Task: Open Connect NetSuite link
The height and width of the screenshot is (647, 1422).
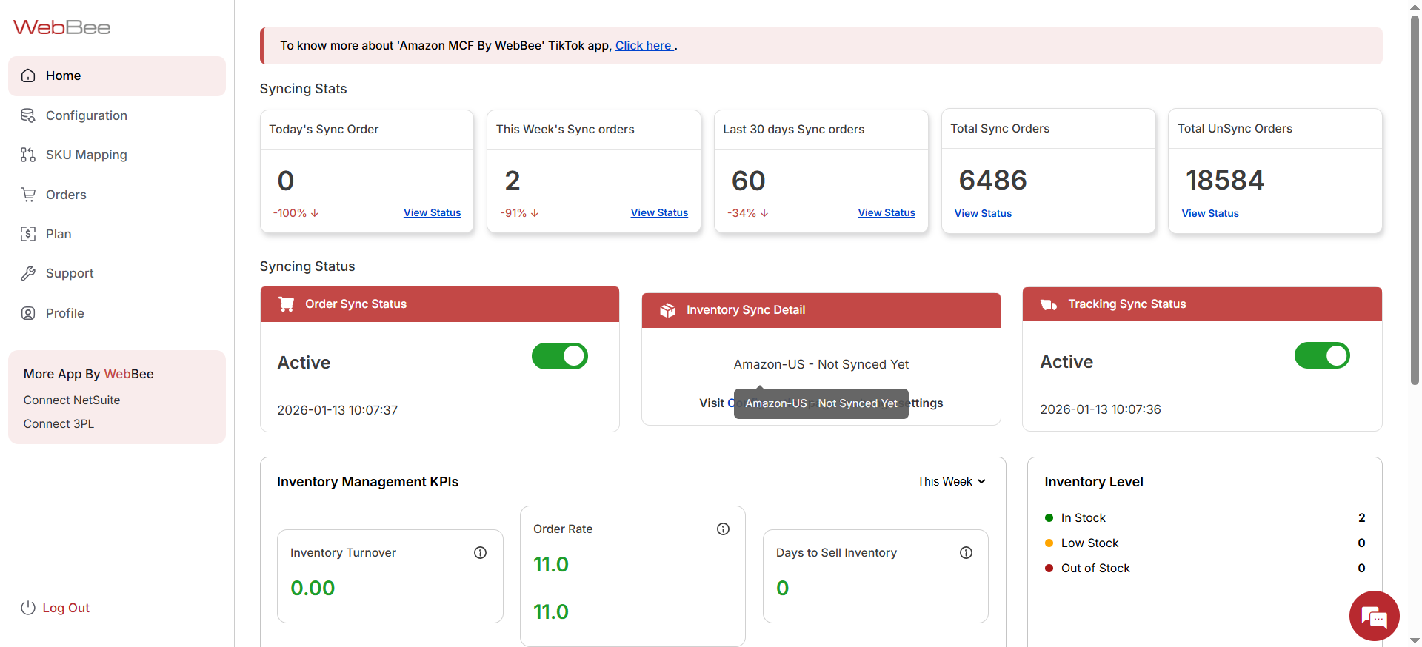Action: click(72, 400)
